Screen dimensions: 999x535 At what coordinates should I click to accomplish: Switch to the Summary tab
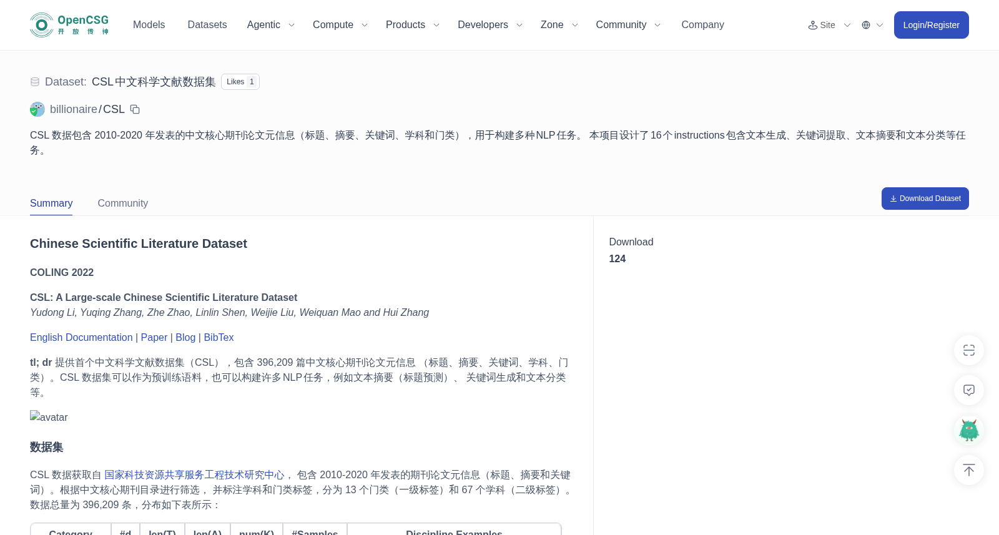(51, 204)
